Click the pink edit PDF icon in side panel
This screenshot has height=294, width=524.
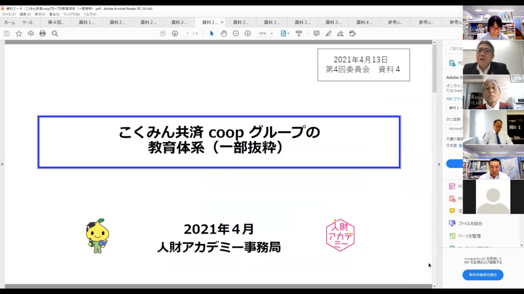tap(452, 186)
